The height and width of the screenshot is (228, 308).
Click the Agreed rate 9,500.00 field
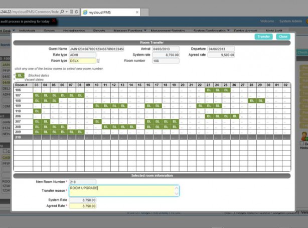(x=221, y=55)
